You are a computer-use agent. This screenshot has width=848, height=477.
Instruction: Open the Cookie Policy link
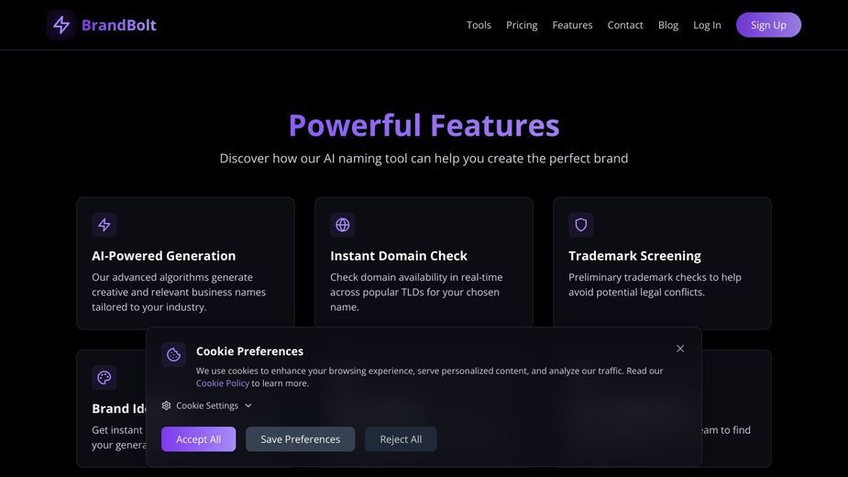point(222,383)
